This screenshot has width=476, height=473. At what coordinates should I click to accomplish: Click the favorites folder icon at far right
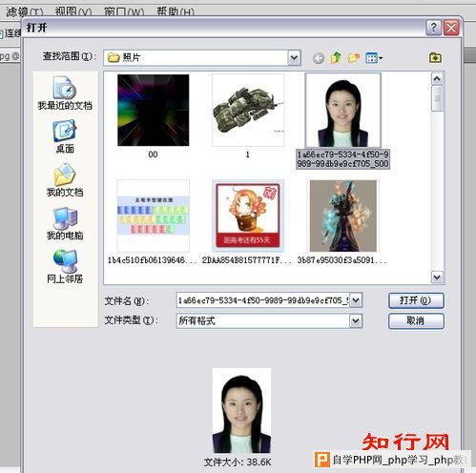pos(435,57)
